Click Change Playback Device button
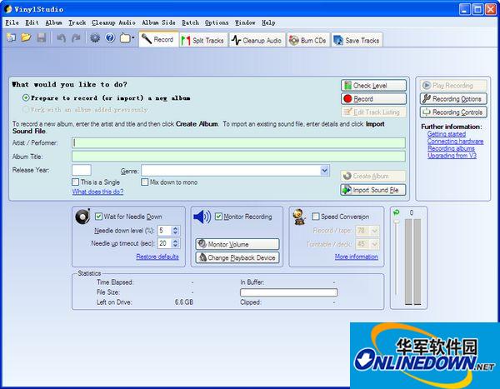The image size is (500, 389). coord(237,257)
